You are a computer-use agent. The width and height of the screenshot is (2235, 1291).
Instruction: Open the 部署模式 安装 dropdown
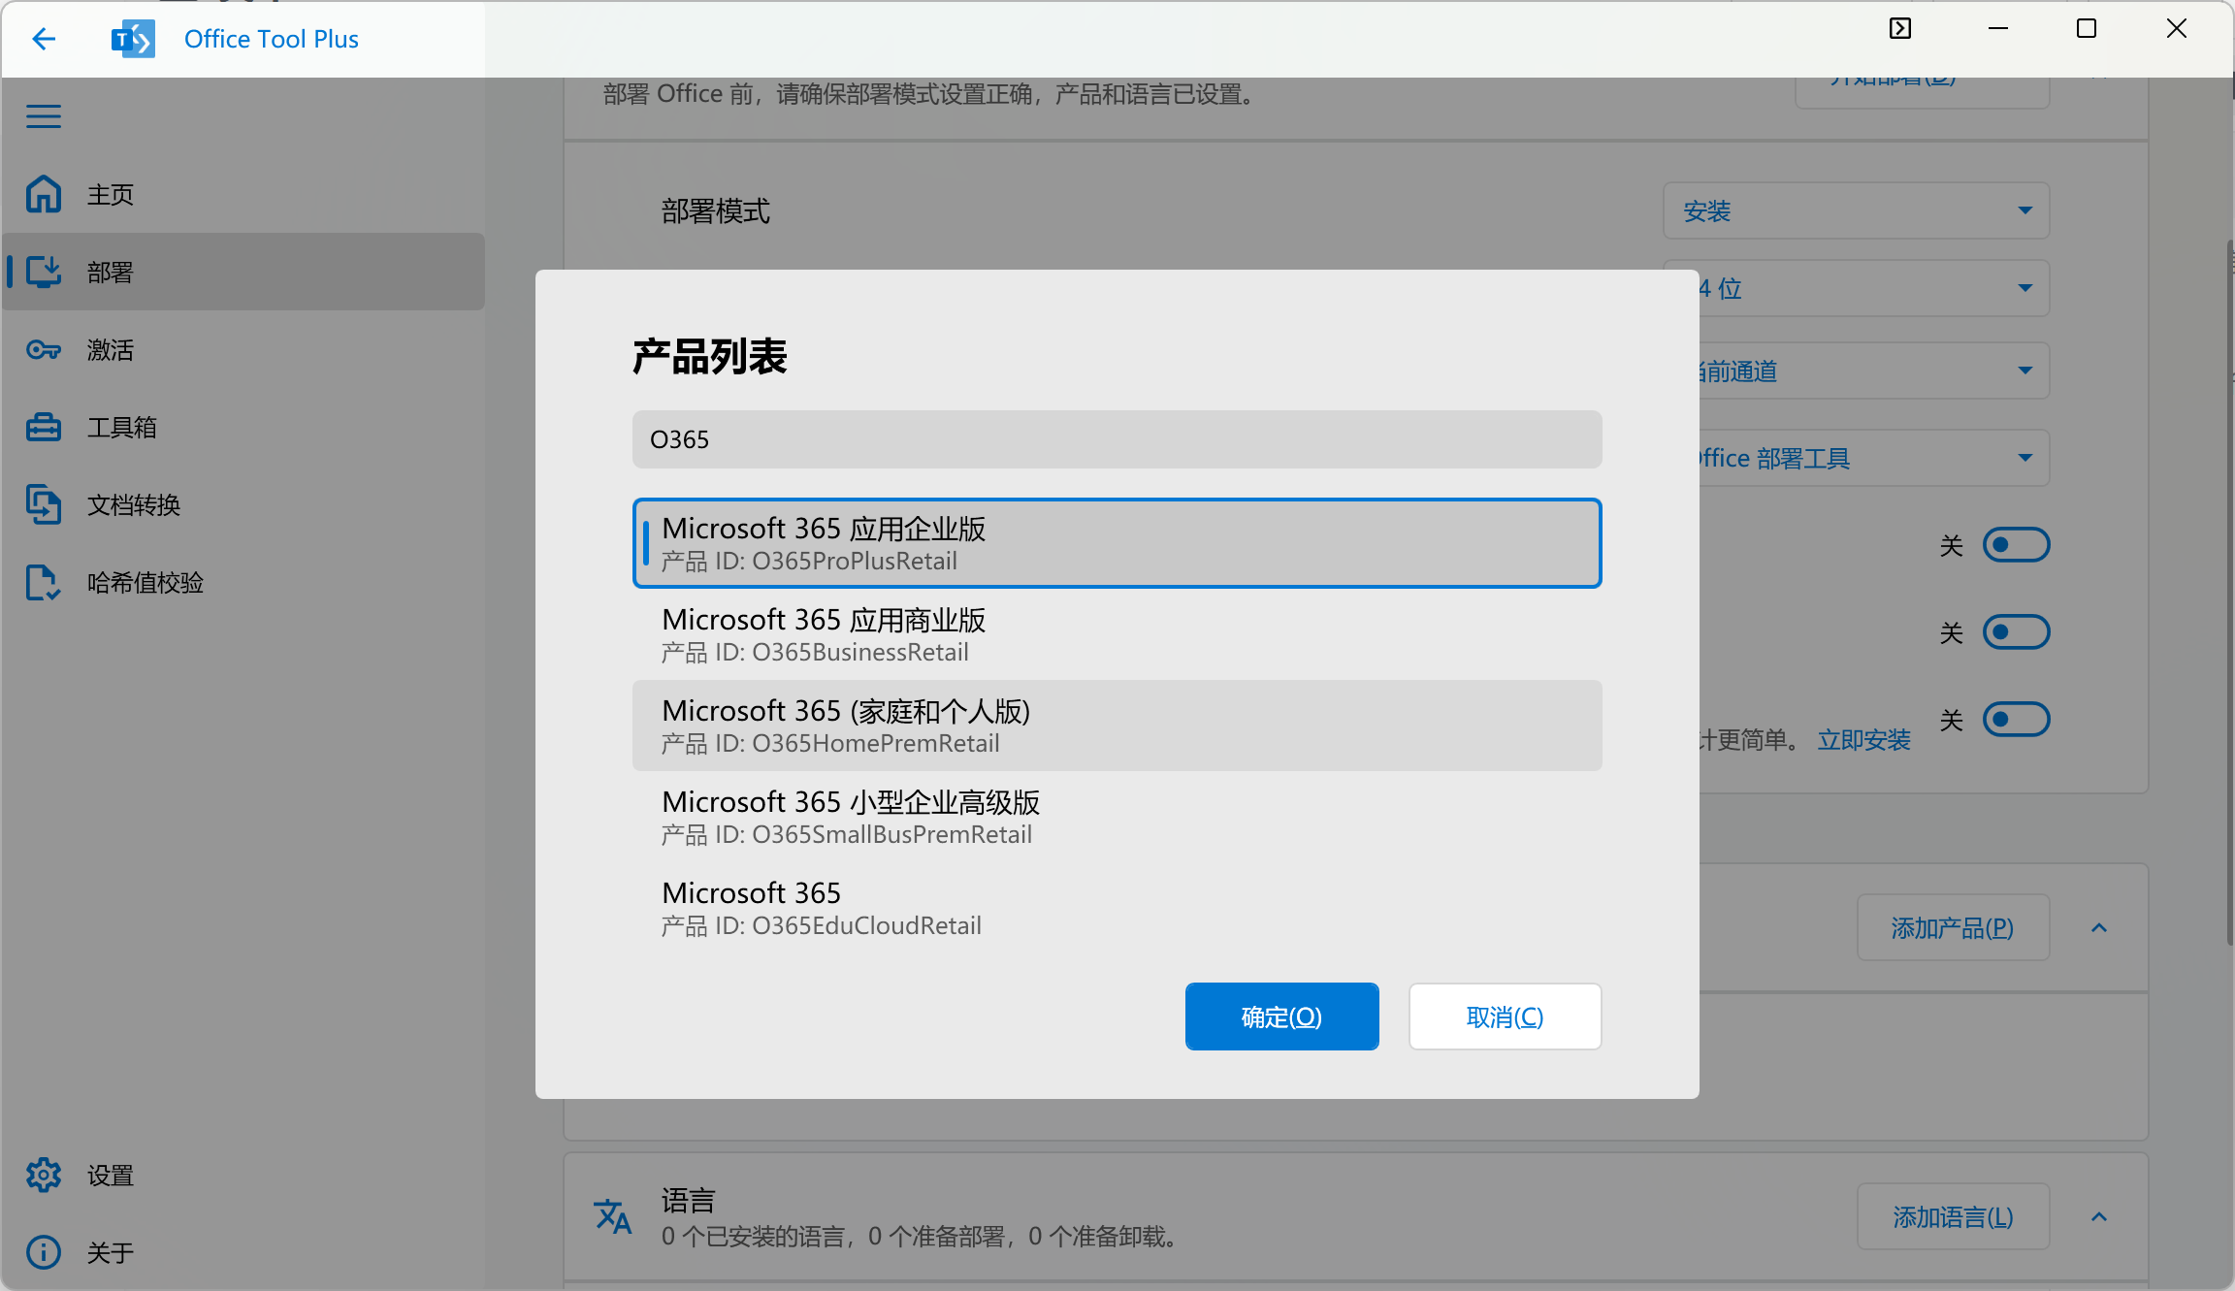pos(1856,210)
